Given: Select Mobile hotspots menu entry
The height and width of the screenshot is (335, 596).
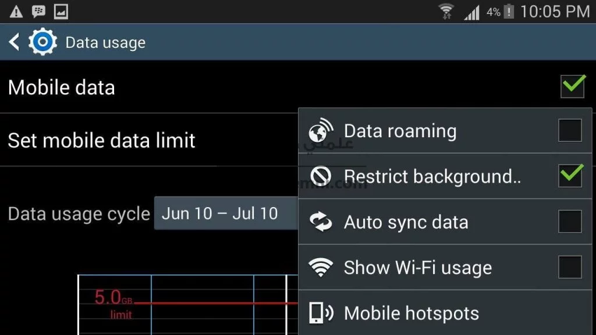Looking at the screenshot, I should point(411,313).
